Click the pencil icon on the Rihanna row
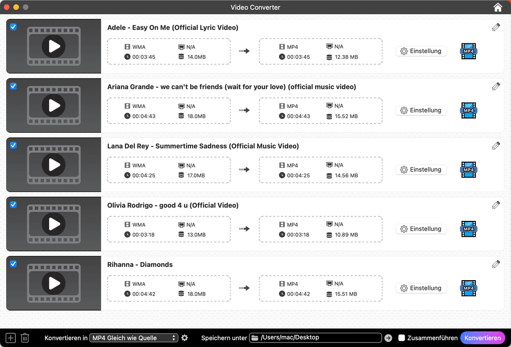 pyautogui.click(x=496, y=264)
